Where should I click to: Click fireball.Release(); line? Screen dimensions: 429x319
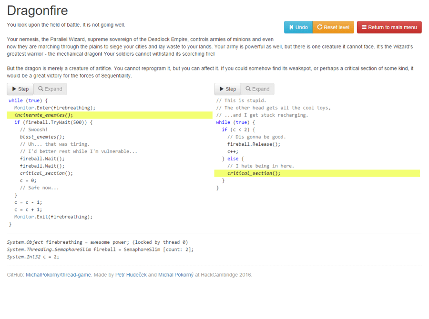click(x=254, y=144)
